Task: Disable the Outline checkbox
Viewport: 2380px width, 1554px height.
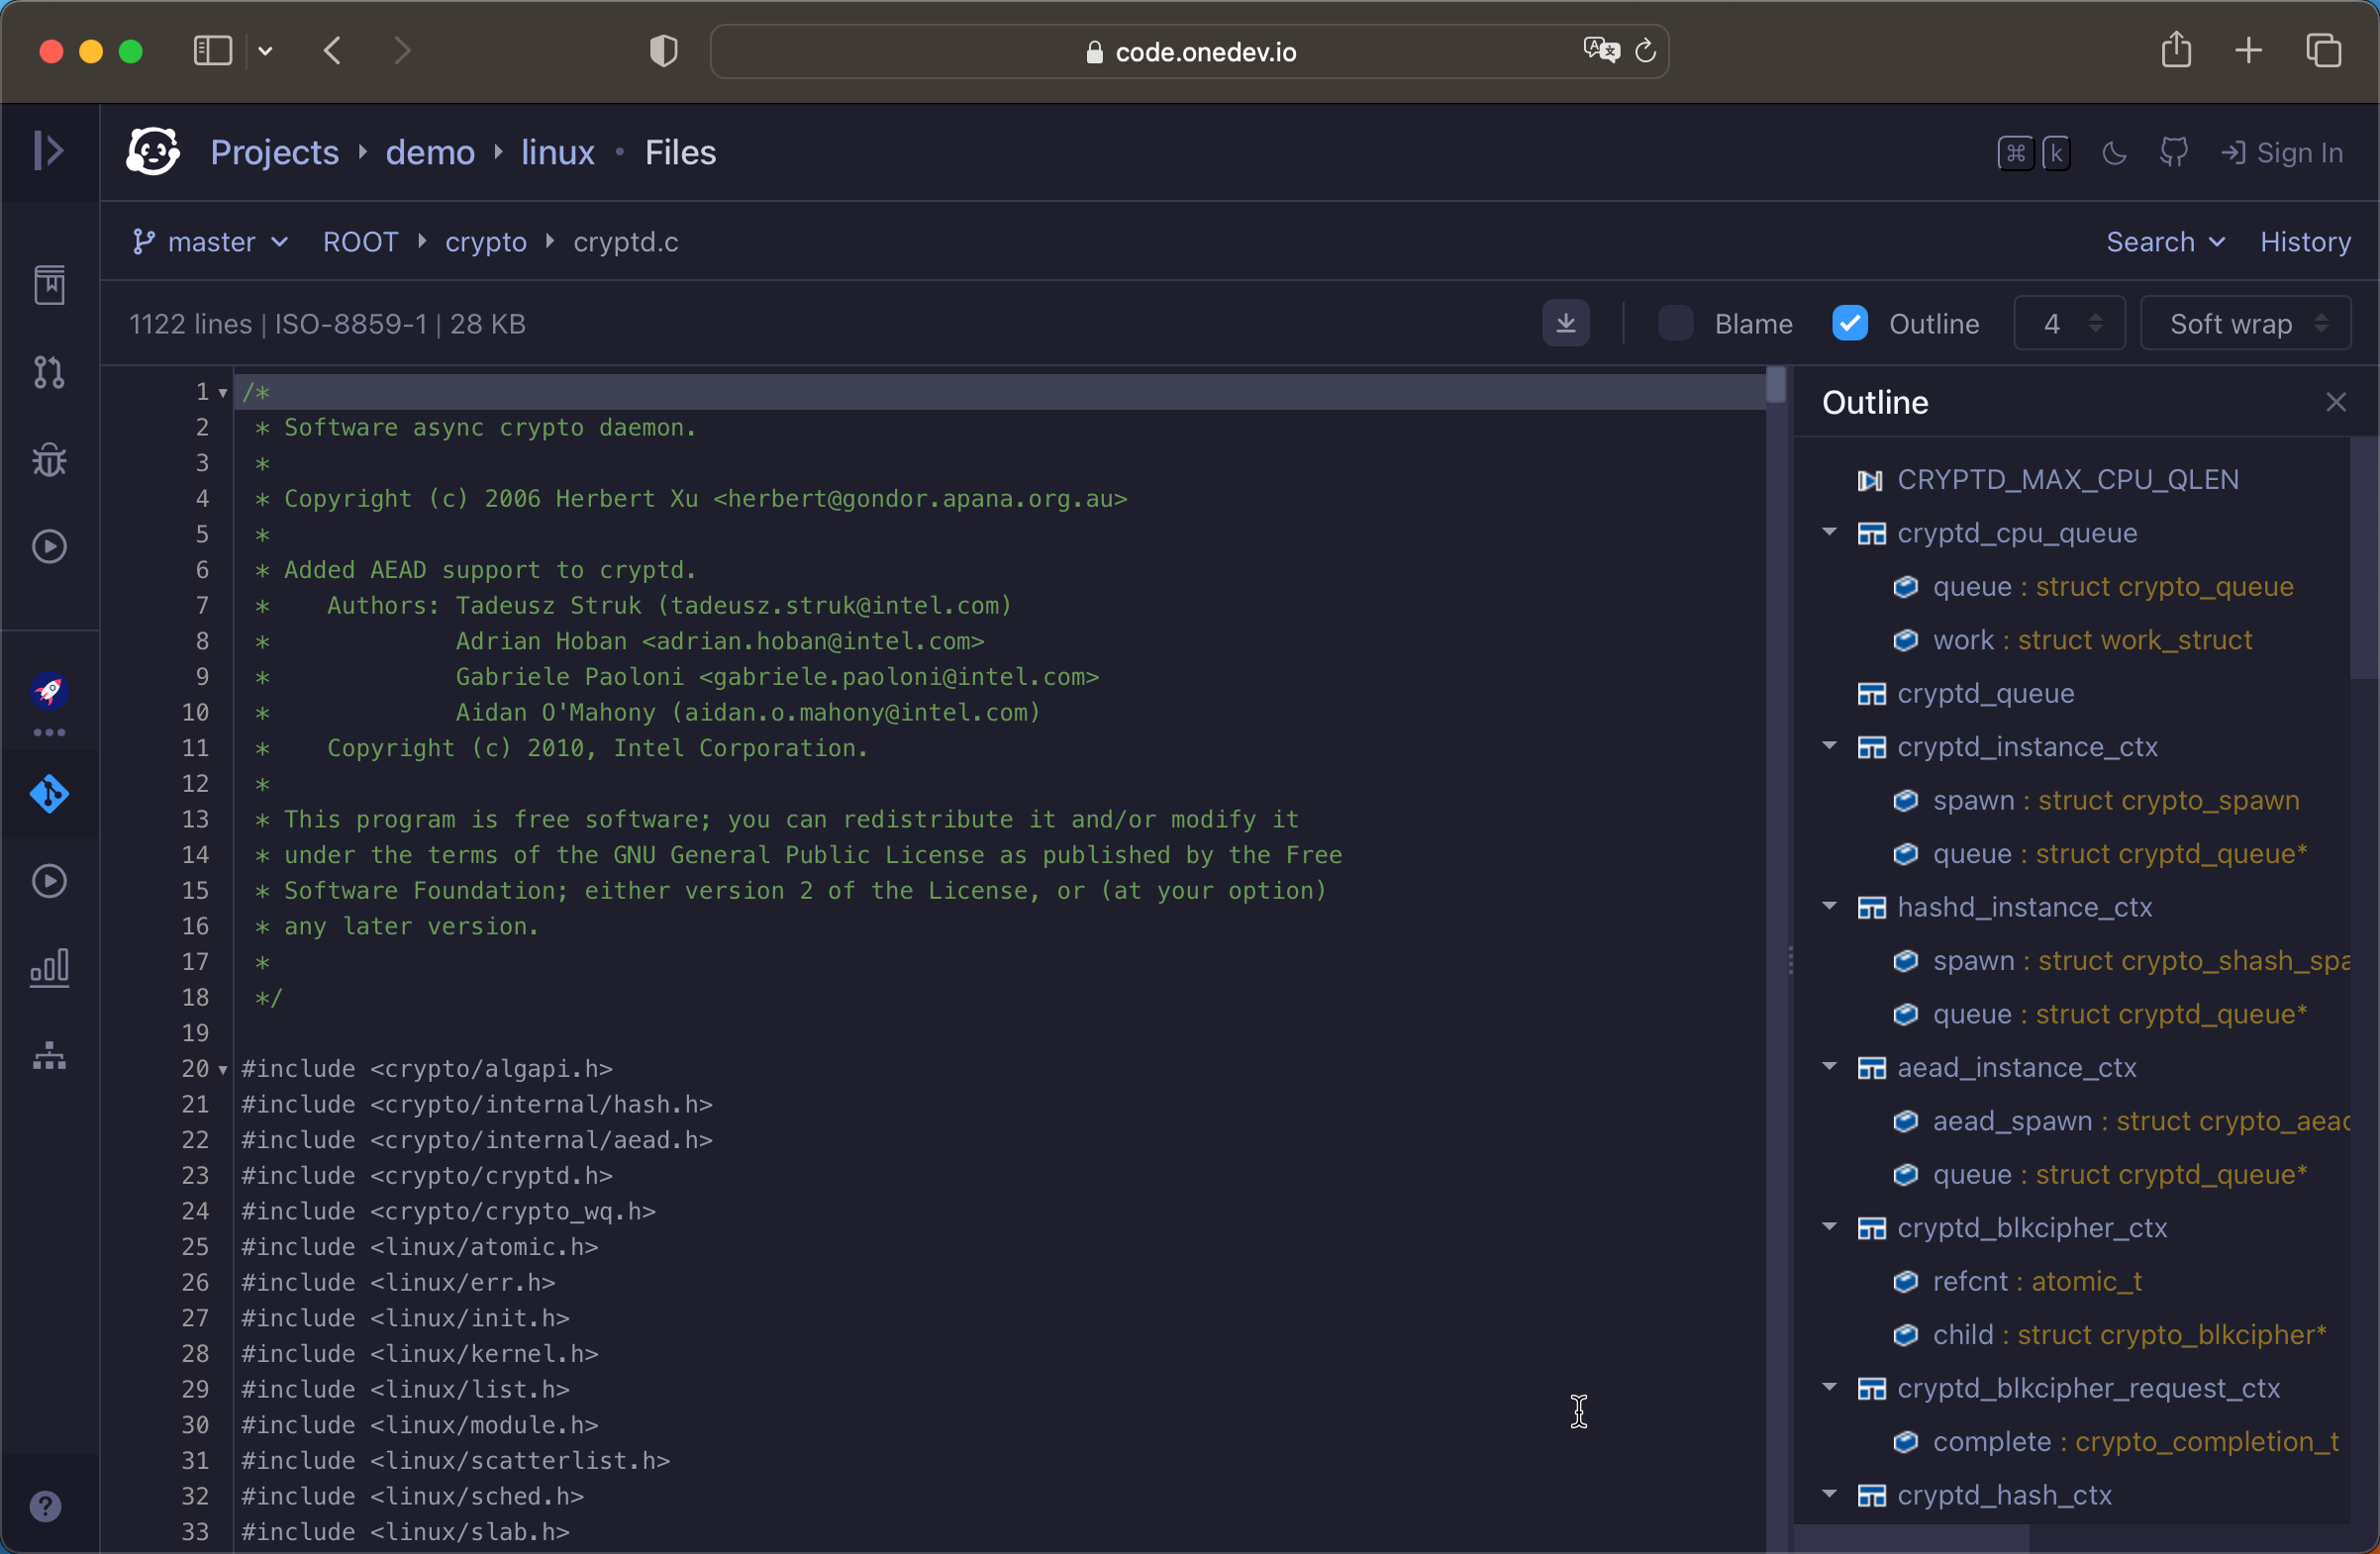Action: pyautogui.click(x=1850, y=322)
